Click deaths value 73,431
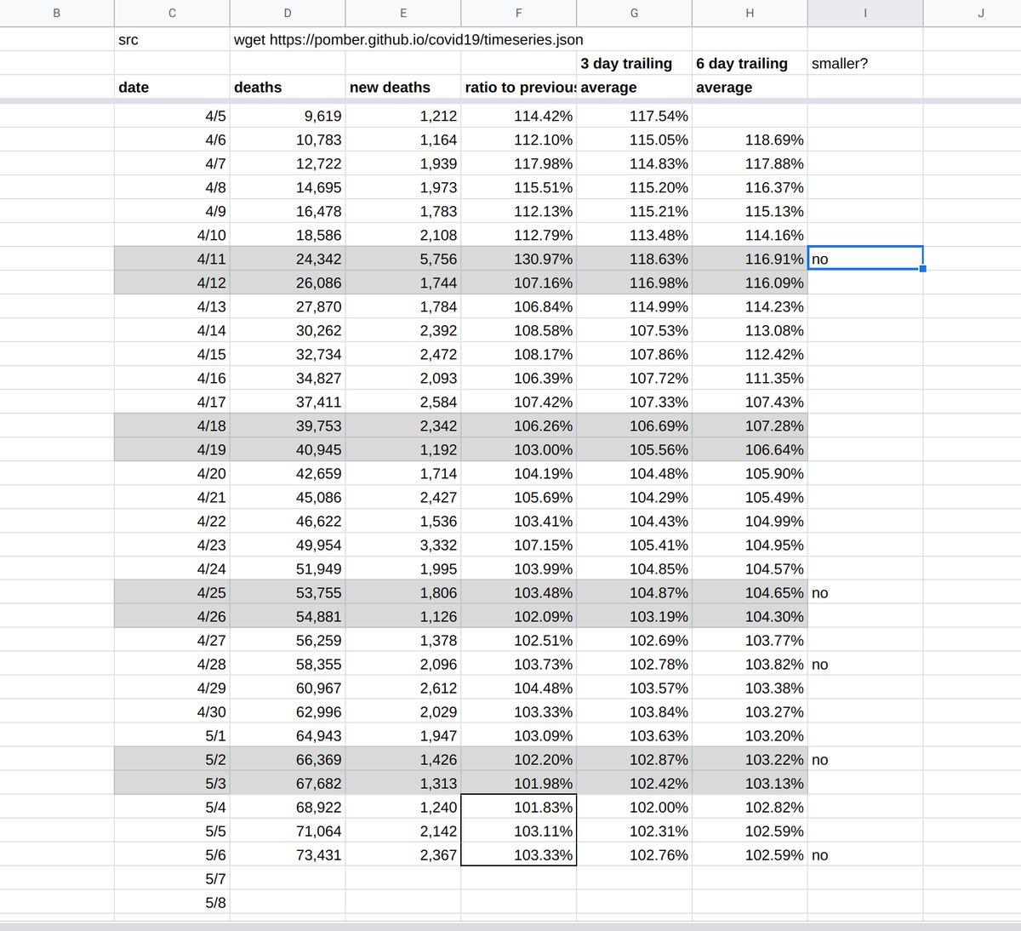1021x931 pixels. click(288, 854)
